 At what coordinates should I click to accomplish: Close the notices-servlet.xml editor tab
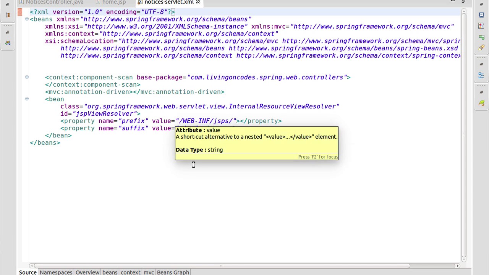tap(198, 2)
